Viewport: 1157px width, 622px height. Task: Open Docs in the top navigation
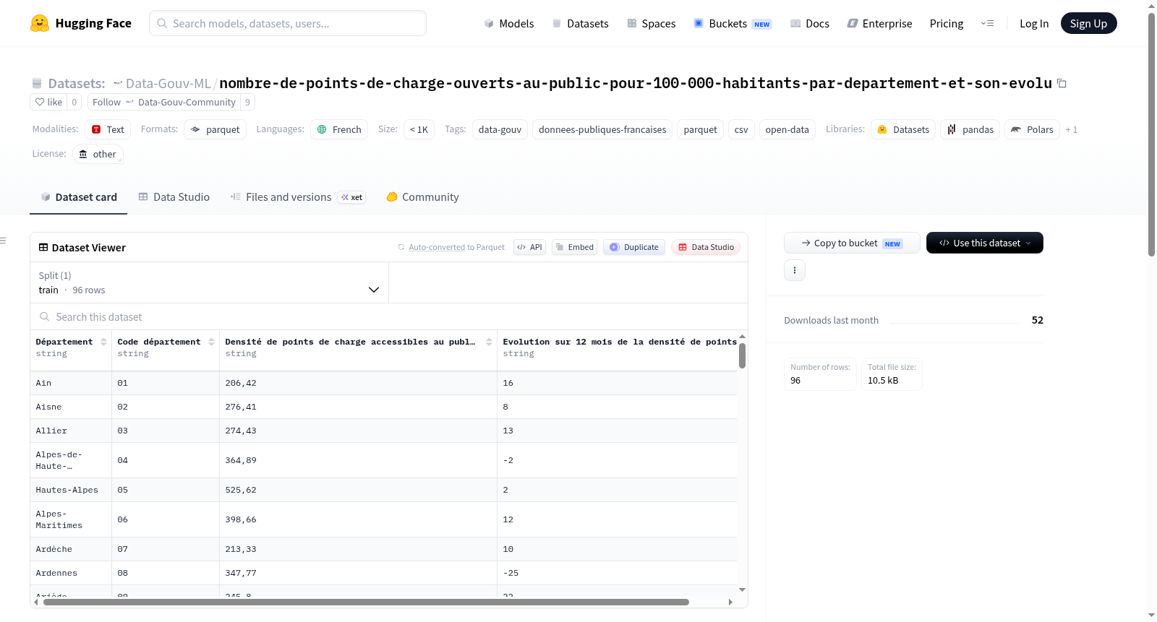(809, 23)
